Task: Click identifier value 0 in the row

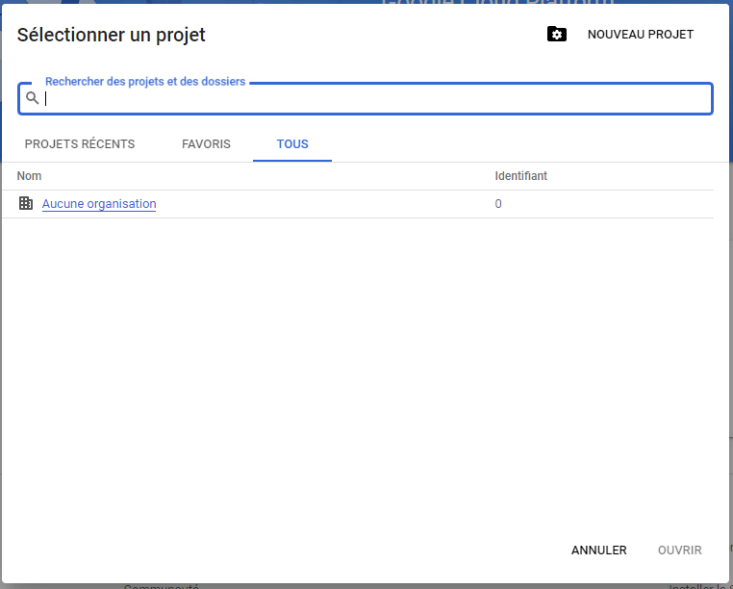Action: click(x=498, y=204)
